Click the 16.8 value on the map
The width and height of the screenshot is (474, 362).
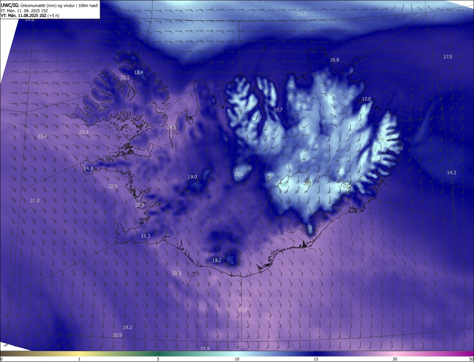coord(334,60)
